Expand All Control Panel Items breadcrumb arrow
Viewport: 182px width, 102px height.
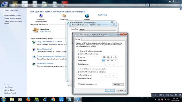(45, 5)
